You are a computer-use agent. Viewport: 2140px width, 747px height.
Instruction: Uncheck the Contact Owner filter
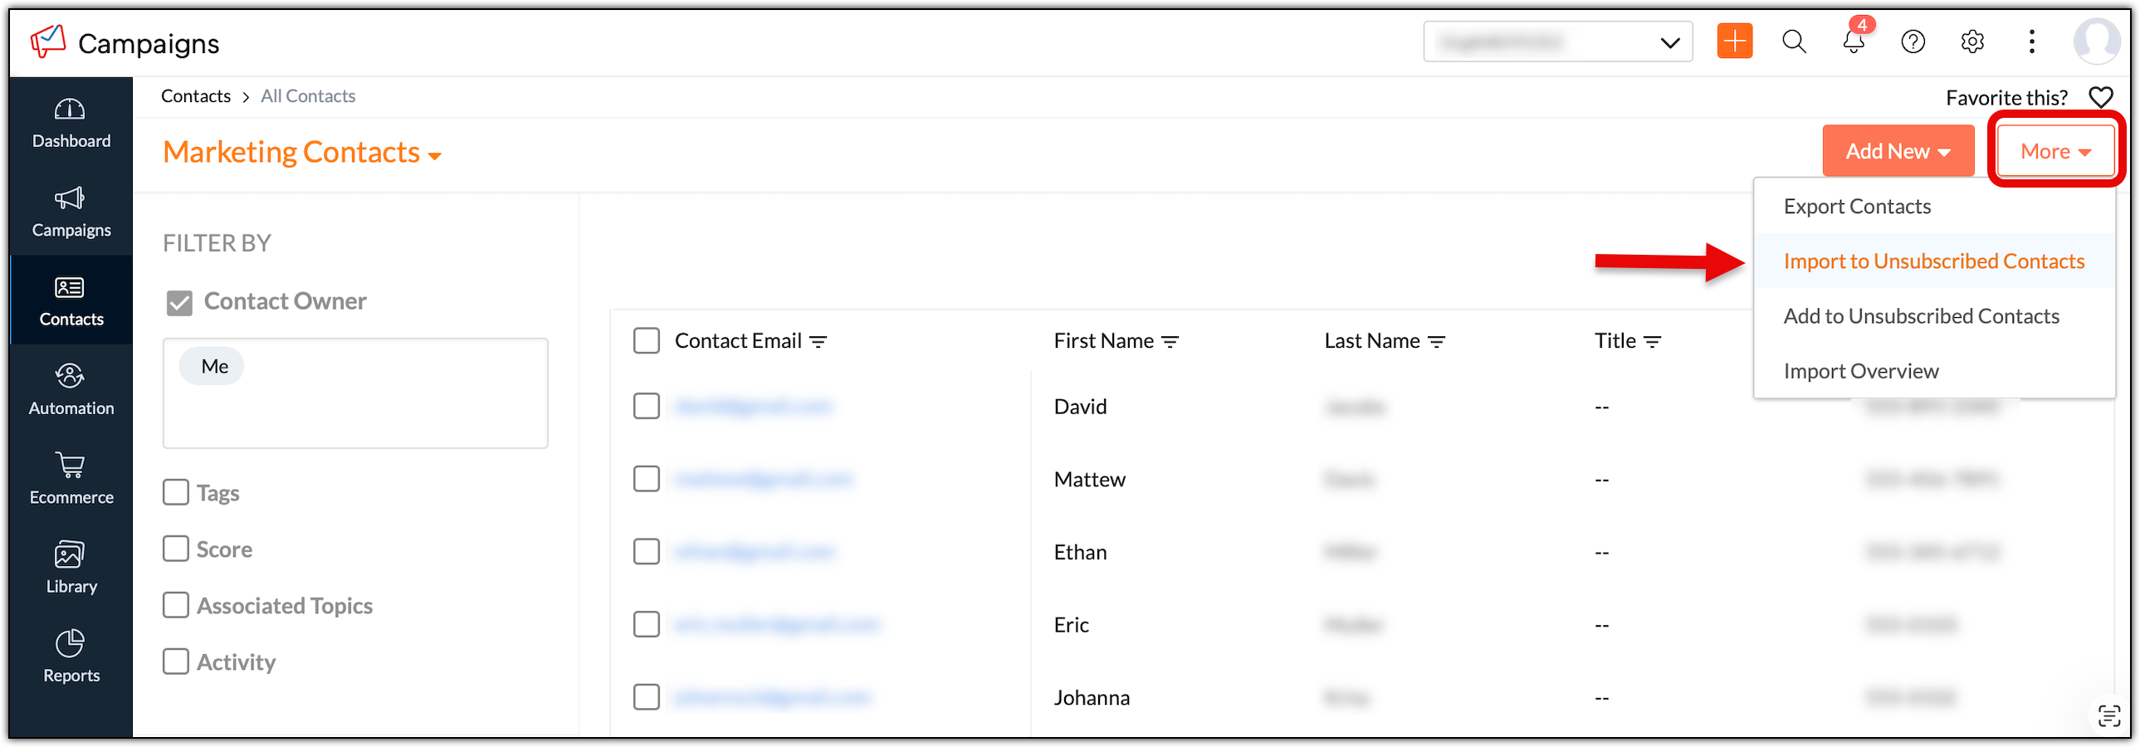pos(179,302)
